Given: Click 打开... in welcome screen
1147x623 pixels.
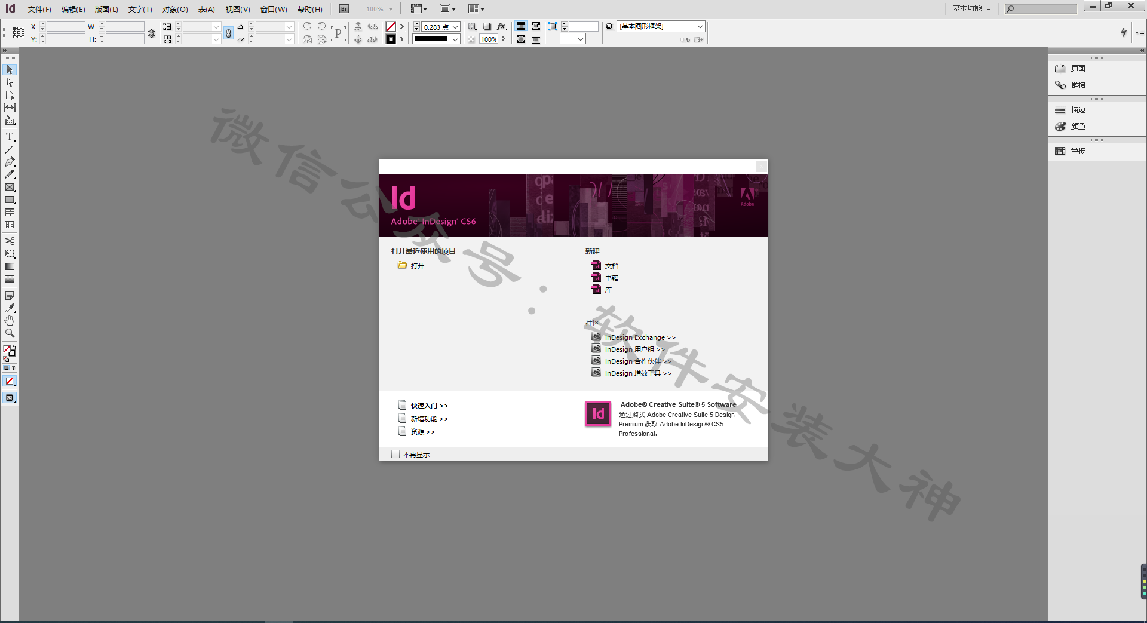Looking at the screenshot, I should click(x=413, y=266).
